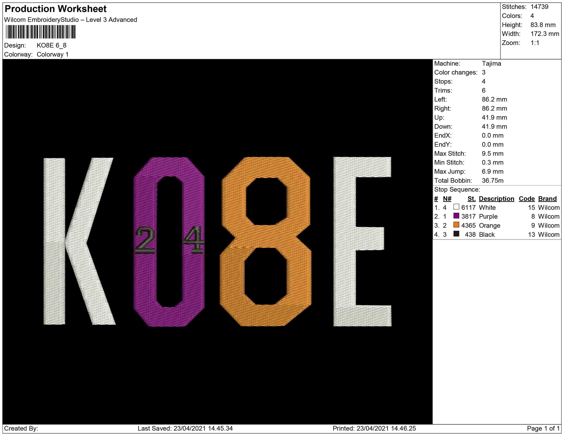Click the Brand column header
This screenshot has width=564, height=434.
[x=547, y=199]
